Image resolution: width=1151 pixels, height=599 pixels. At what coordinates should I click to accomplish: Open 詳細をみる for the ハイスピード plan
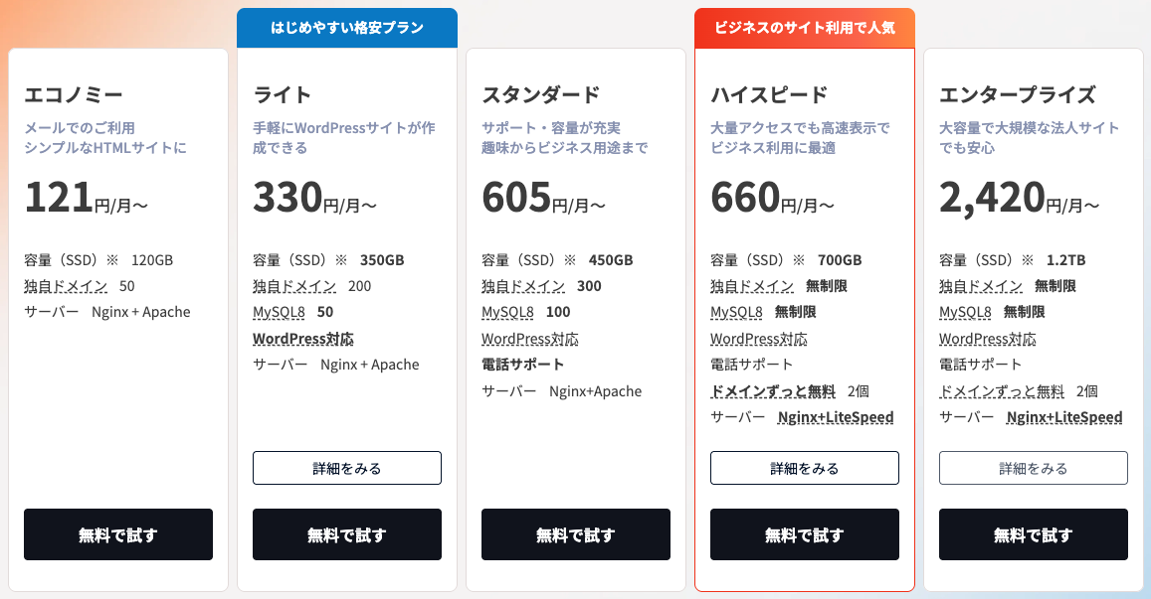pyautogui.click(x=805, y=468)
